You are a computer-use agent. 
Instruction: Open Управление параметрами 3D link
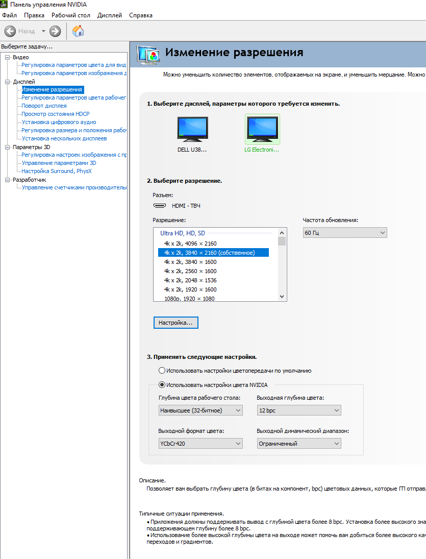tap(59, 163)
